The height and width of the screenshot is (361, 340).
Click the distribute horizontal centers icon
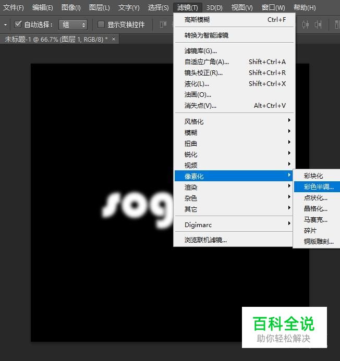[x=306, y=24]
